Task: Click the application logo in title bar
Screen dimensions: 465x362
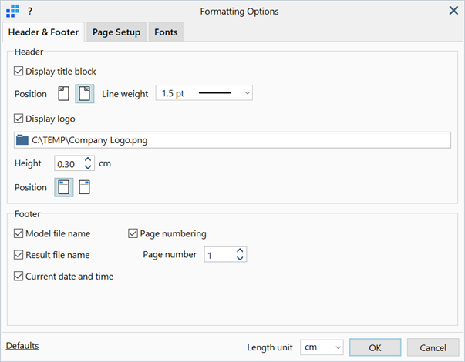Action: [x=12, y=12]
